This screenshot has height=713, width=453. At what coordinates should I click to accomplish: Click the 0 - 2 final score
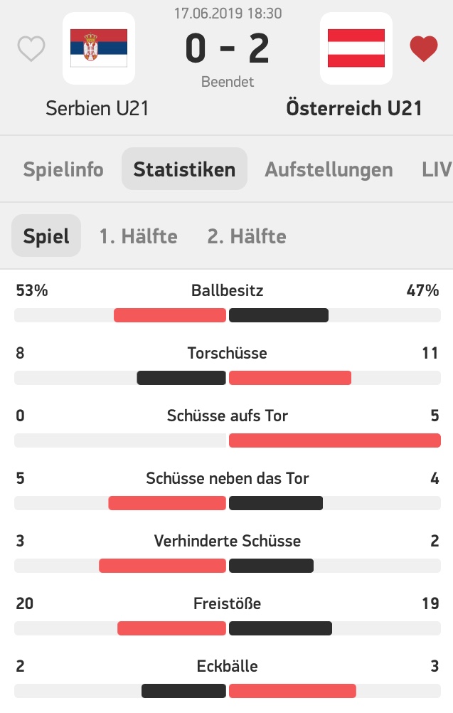click(x=227, y=48)
